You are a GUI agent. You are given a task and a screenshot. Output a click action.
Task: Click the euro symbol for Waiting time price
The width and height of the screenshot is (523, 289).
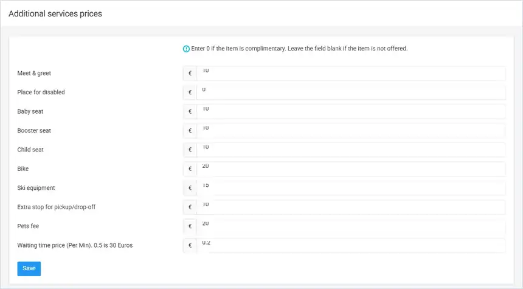190,245
